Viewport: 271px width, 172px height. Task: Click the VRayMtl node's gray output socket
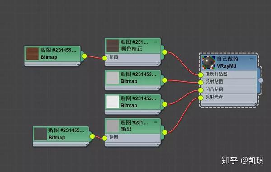(261, 80)
